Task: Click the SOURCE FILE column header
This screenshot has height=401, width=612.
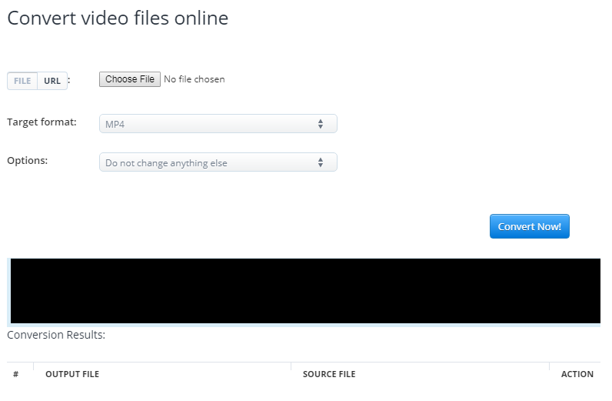Action: coord(329,374)
